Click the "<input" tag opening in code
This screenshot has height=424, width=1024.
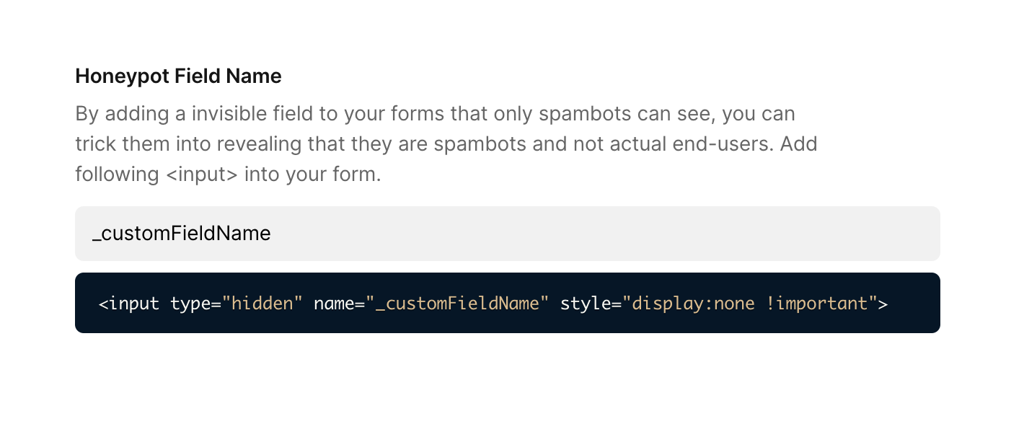[x=129, y=304]
